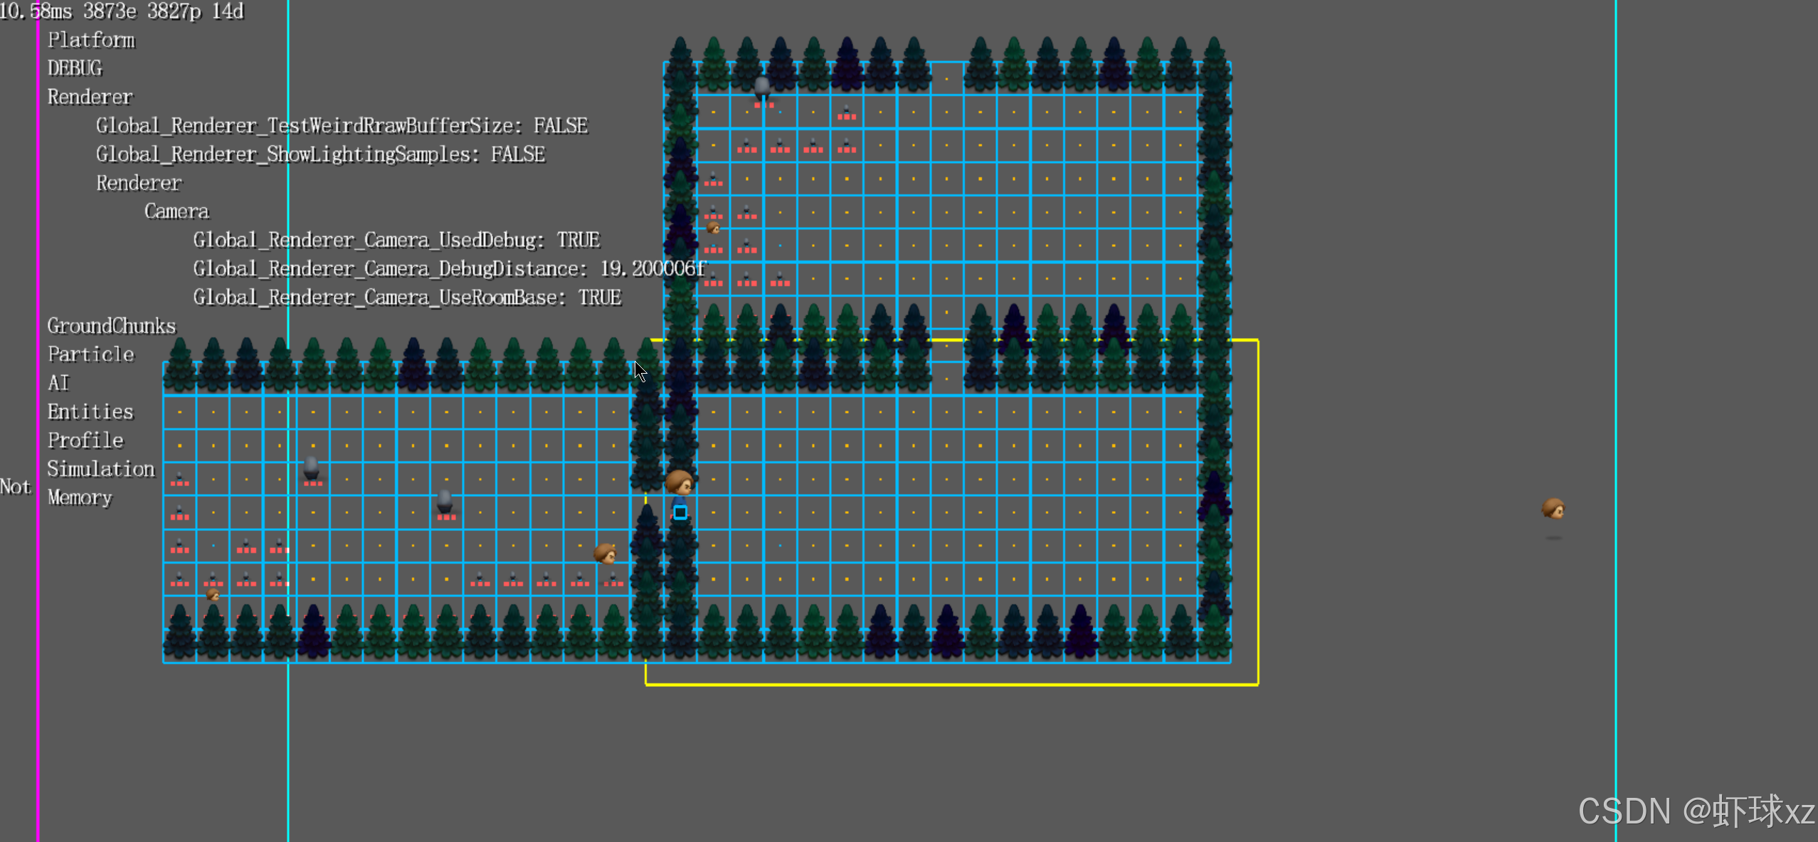
Task: Collapse the top-level Renderer group
Action: (90, 97)
